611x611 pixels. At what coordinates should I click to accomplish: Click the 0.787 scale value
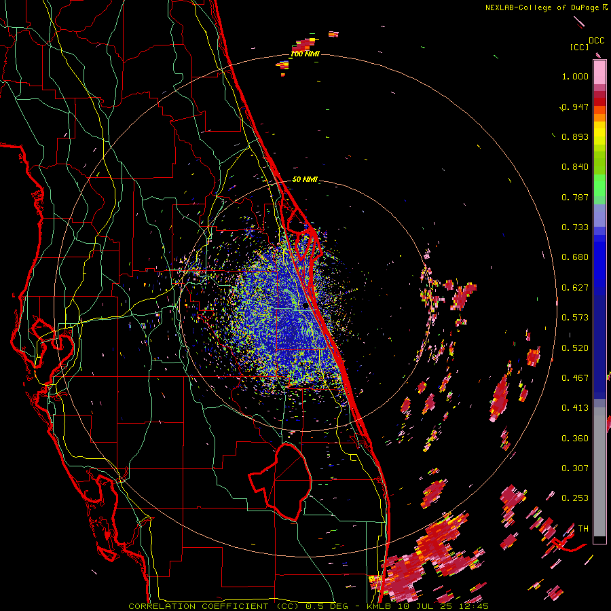pyautogui.click(x=575, y=197)
